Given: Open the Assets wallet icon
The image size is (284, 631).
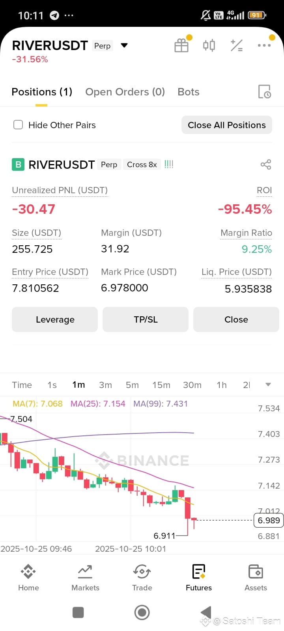Looking at the screenshot, I should (x=256, y=577).
